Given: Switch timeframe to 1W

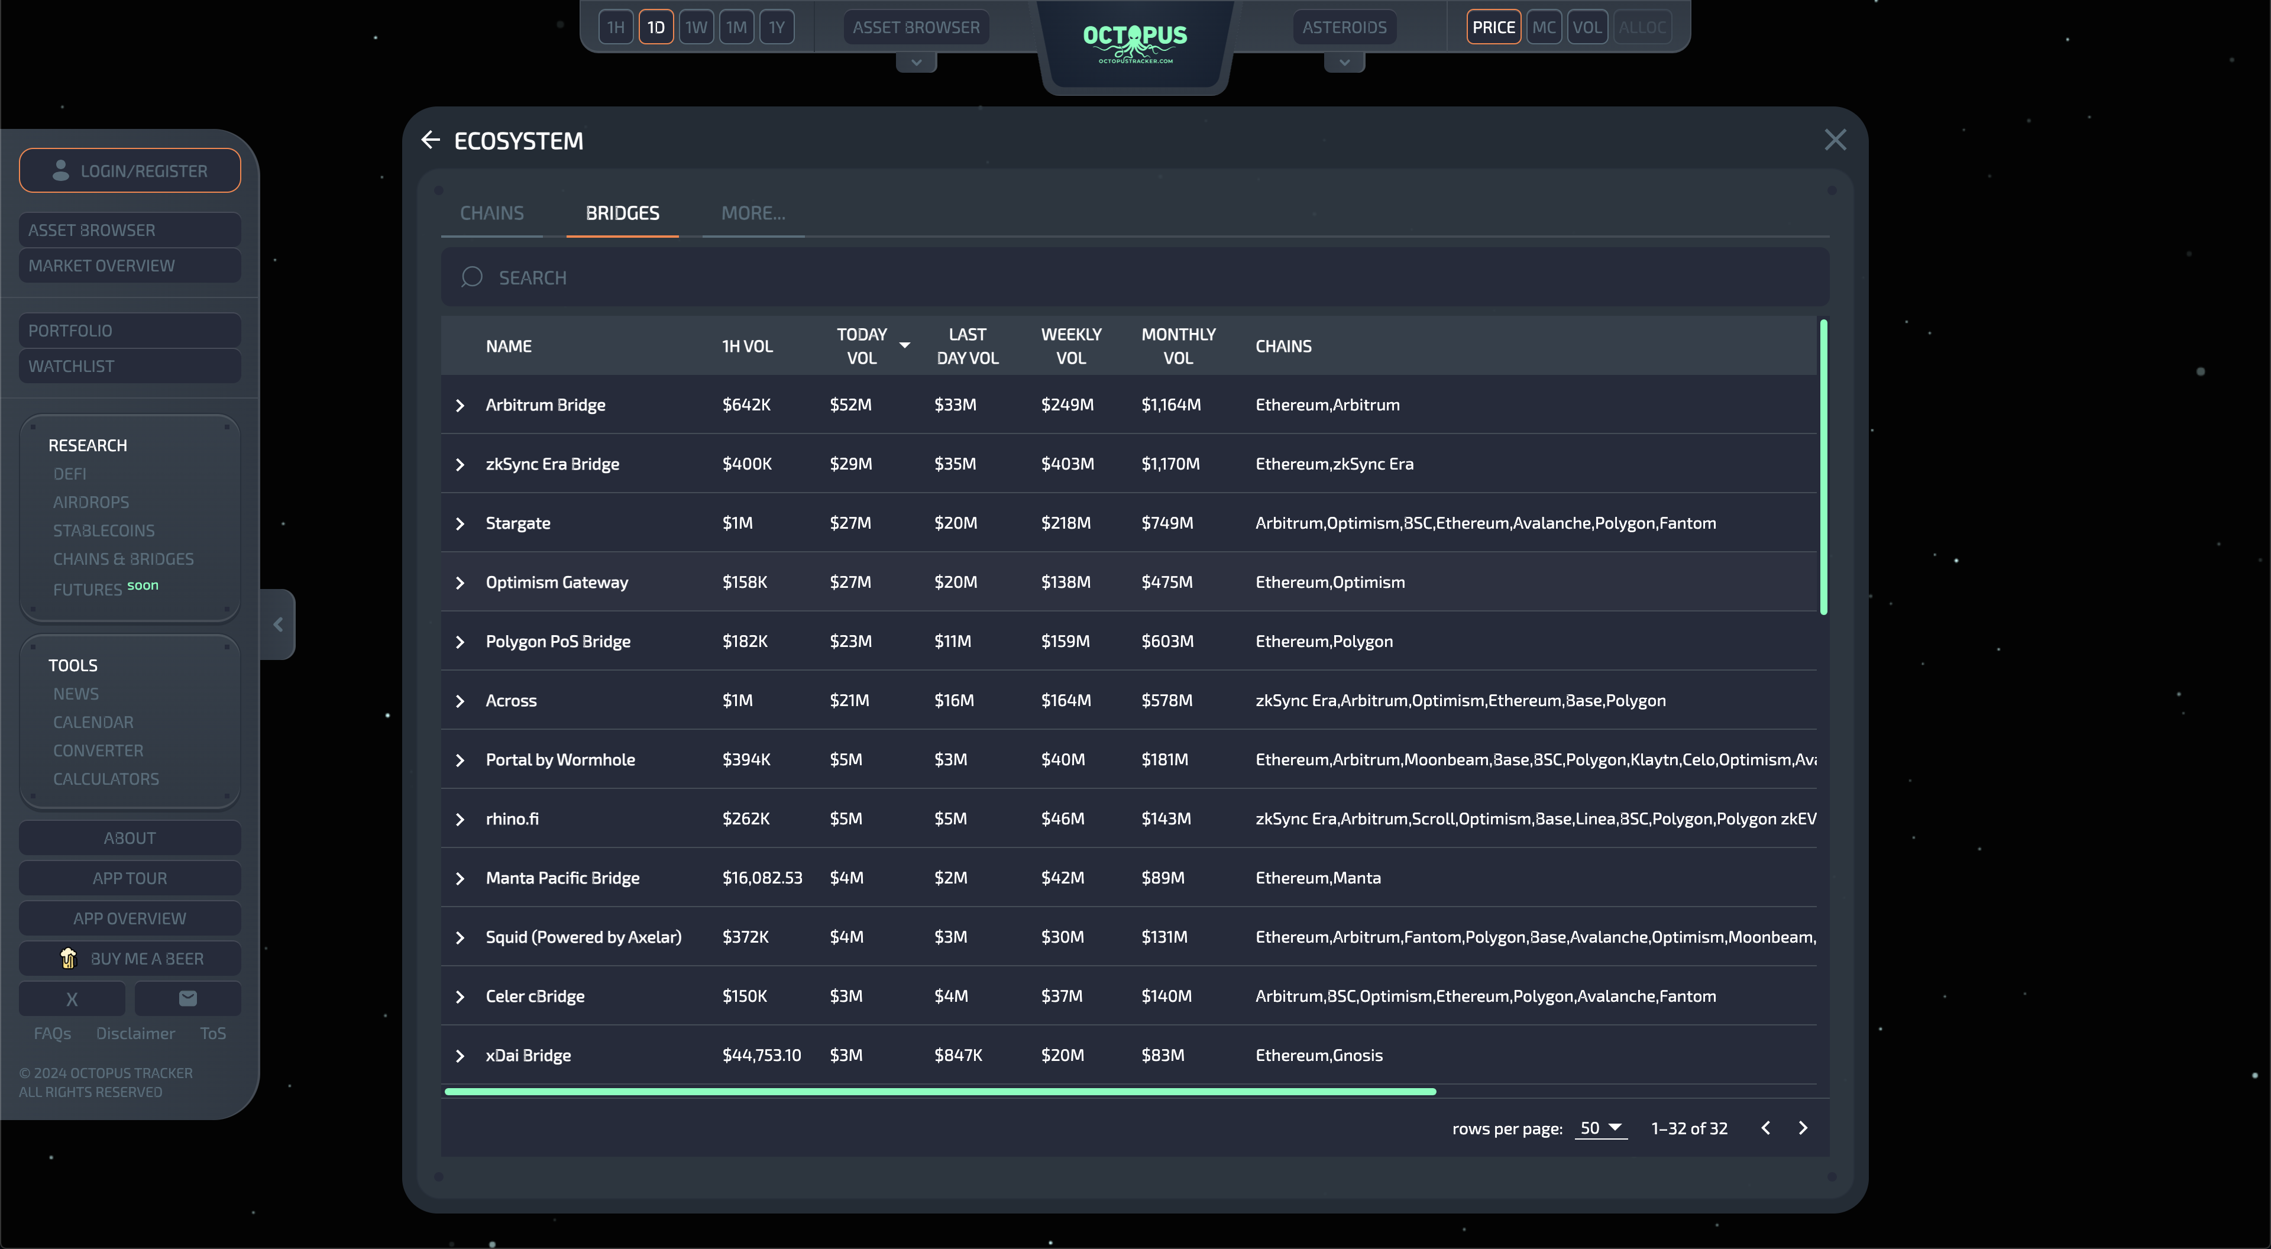Looking at the screenshot, I should pos(695,27).
